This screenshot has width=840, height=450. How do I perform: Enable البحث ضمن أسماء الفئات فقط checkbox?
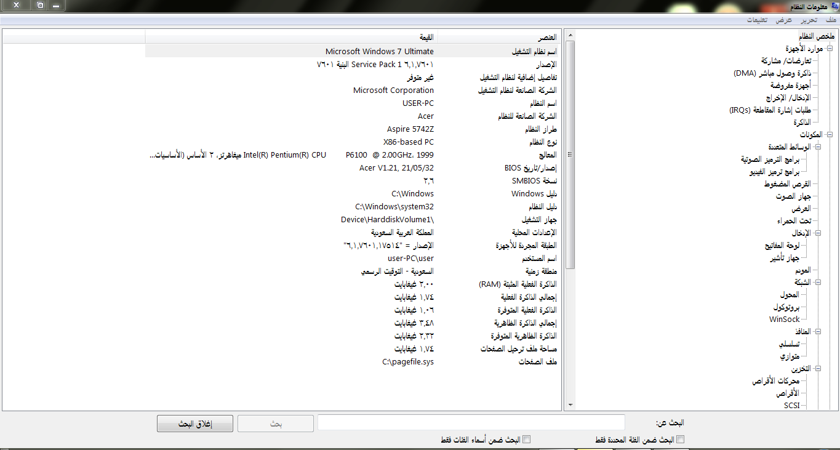(526, 440)
